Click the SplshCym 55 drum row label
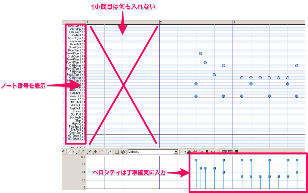 click(x=76, y=38)
